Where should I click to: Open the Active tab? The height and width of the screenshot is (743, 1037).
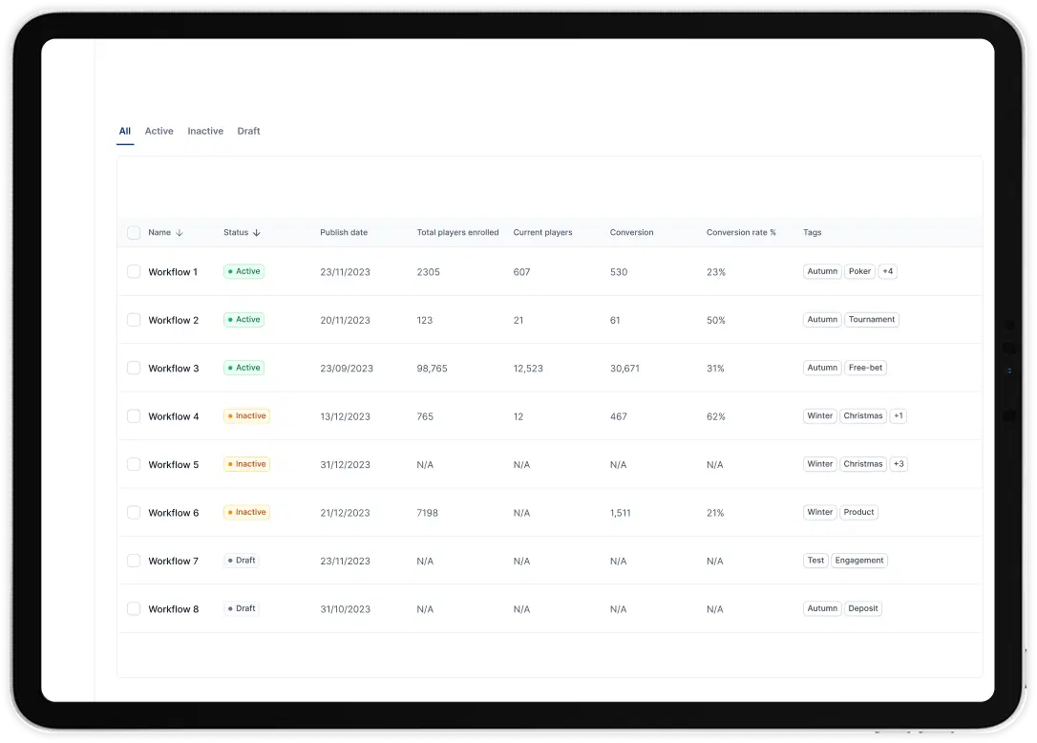click(159, 131)
